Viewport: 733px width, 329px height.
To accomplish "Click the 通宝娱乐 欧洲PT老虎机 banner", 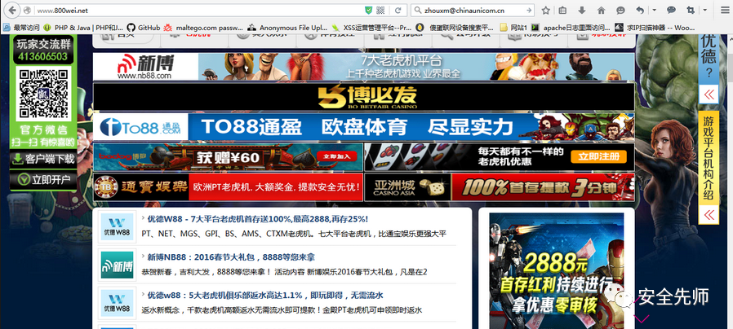I will (x=228, y=187).
